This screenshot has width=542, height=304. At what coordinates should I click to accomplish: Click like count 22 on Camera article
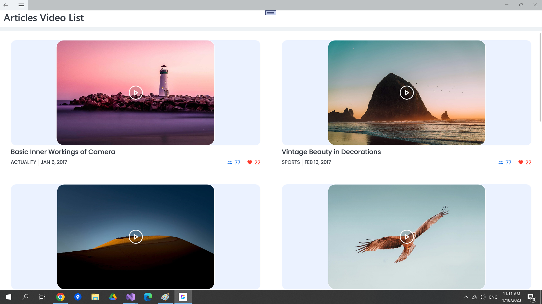257,162
